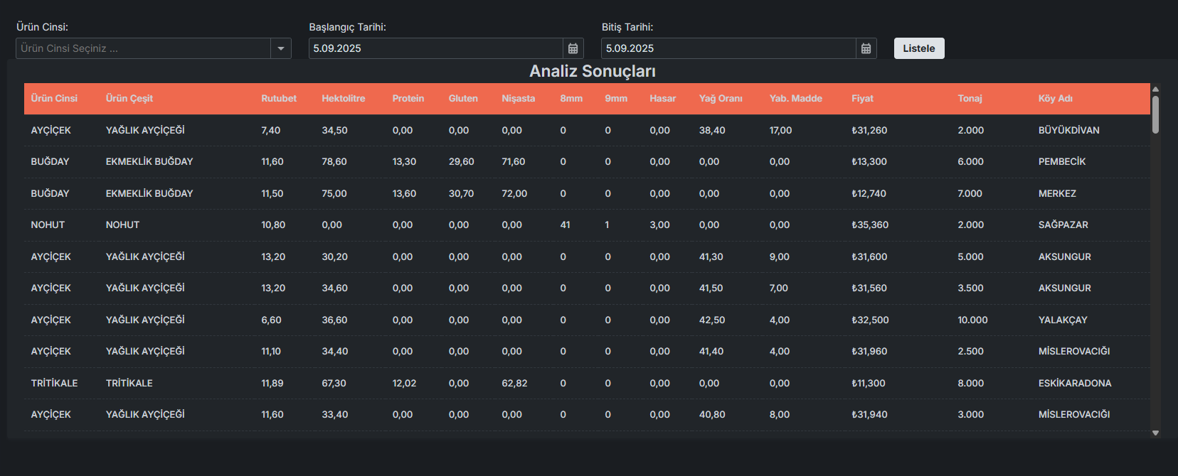Click the Ürün Cinsi Seçiniz combo box
The height and width of the screenshot is (476, 1178).
[142, 48]
